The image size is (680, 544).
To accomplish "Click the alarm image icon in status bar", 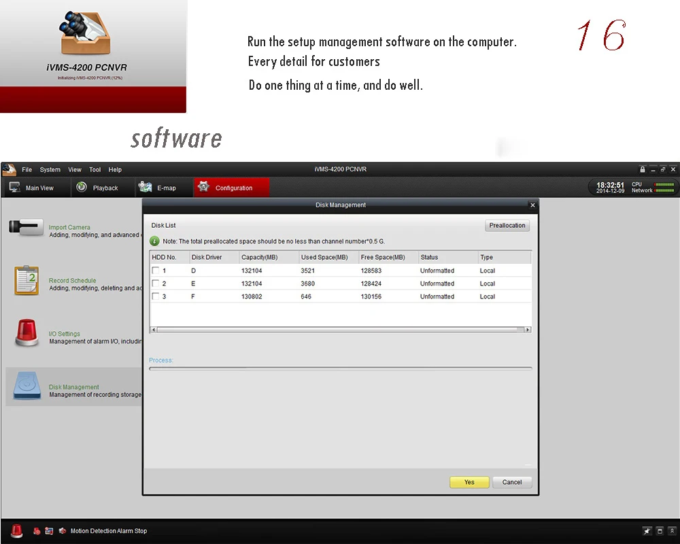I will point(49,531).
